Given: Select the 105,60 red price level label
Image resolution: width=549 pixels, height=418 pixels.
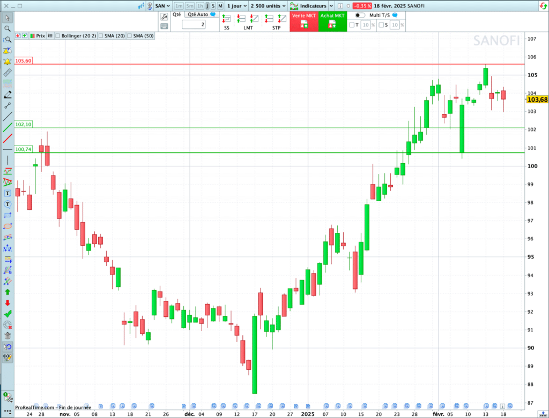Looking at the screenshot, I should point(23,61).
